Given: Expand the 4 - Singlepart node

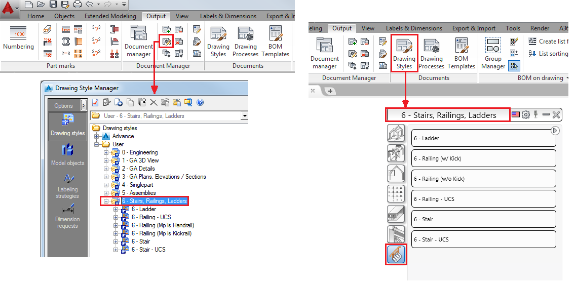Looking at the screenshot, I should 106,185.
